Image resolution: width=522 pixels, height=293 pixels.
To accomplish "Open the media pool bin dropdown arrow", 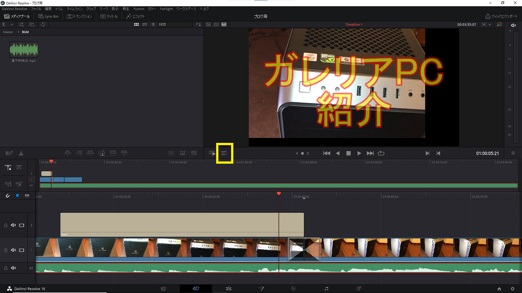I will coord(11,24).
